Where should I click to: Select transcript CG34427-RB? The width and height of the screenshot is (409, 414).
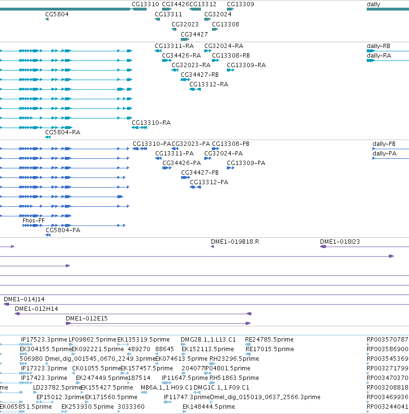(x=199, y=75)
